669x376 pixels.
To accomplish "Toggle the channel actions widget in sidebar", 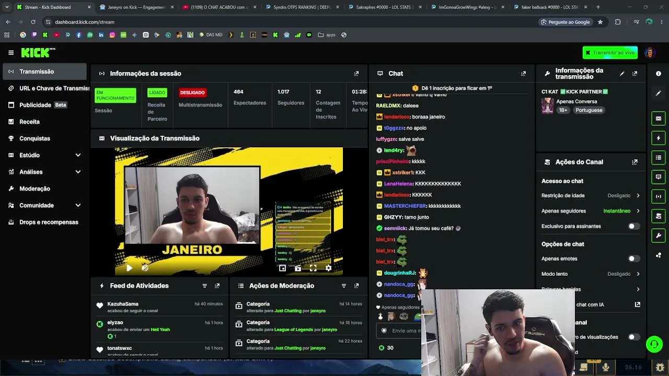I will [659, 216].
